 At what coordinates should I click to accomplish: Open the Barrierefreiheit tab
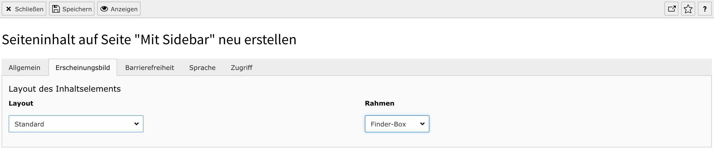point(150,68)
